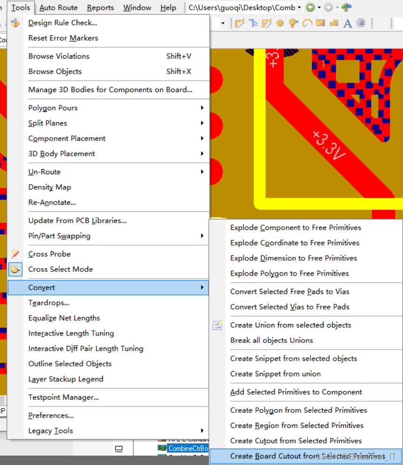The image size is (403, 465).
Task: Select the Place String 'A' tool
Action: pyautogui.click(x=348, y=23)
